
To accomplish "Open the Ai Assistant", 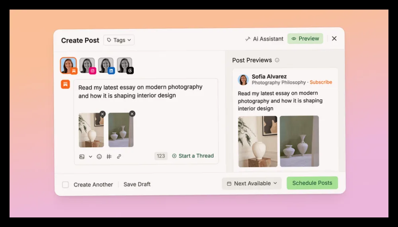I will click(x=264, y=39).
